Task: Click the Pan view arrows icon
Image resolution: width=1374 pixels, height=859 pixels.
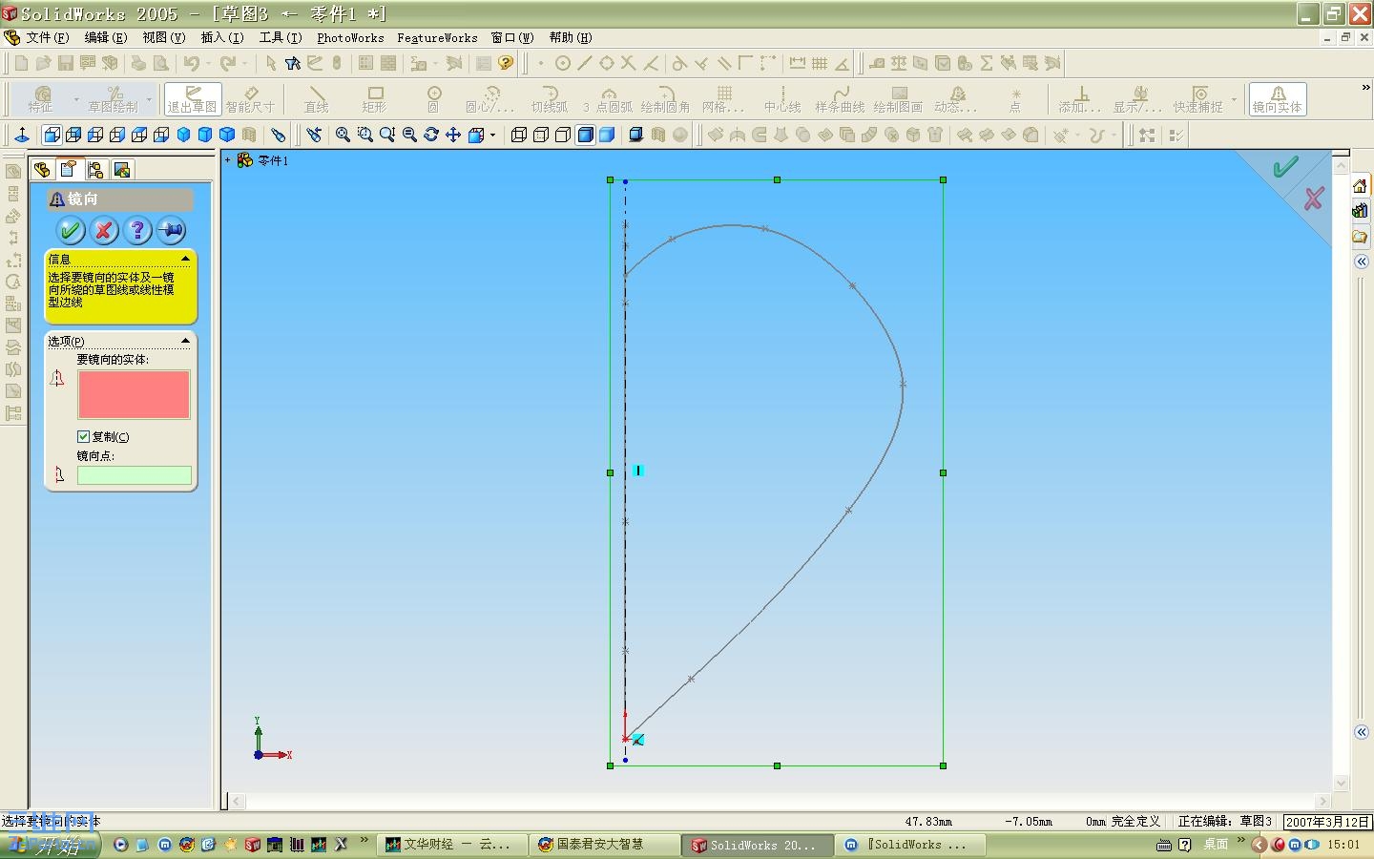Action: click(x=453, y=135)
